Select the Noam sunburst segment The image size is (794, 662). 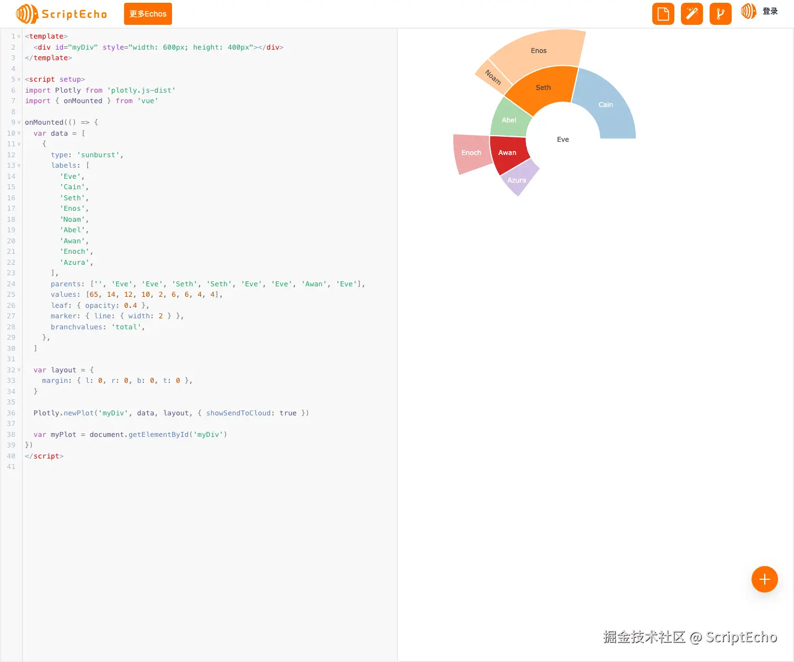493,77
